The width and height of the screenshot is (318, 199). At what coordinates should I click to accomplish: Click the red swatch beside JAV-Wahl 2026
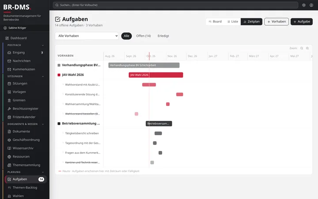tap(59, 75)
